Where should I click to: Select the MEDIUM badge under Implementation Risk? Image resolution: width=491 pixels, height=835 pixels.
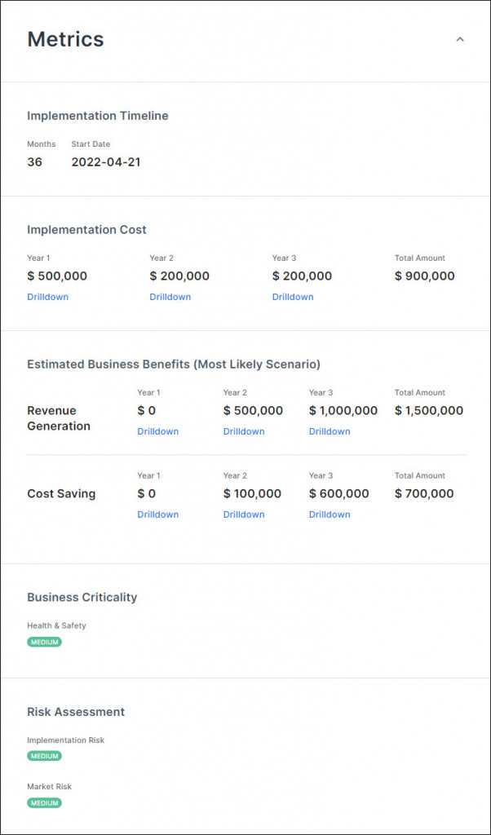coord(44,756)
